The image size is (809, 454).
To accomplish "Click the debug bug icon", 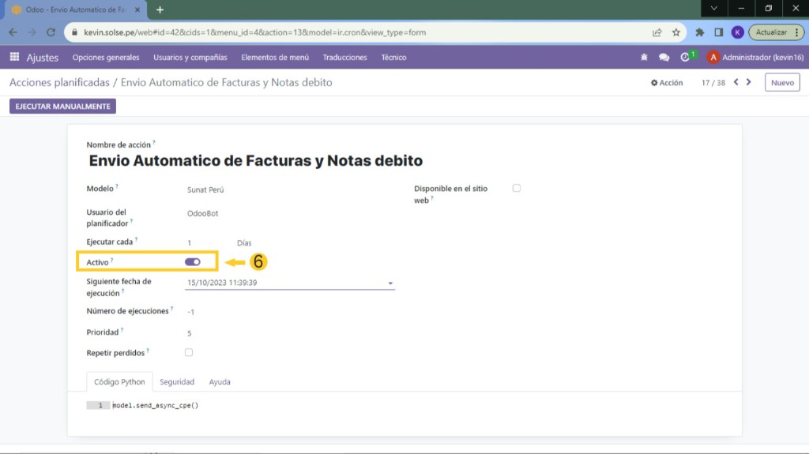I will [x=644, y=58].
